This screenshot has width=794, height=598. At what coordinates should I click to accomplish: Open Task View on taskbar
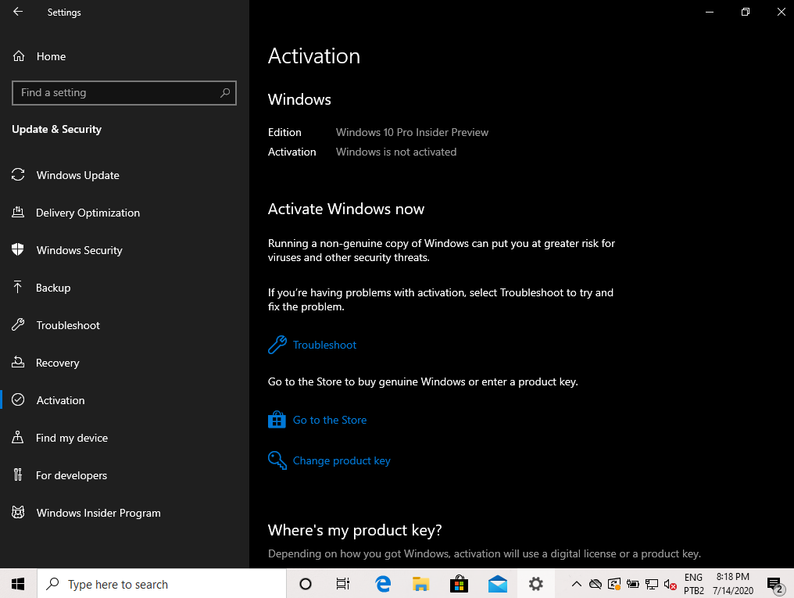tap(343, 584)
